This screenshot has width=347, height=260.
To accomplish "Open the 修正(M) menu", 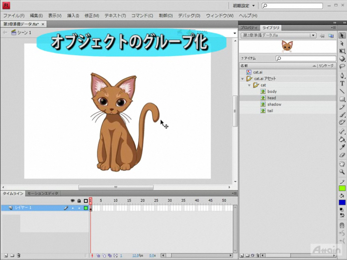I will (92, 16).
